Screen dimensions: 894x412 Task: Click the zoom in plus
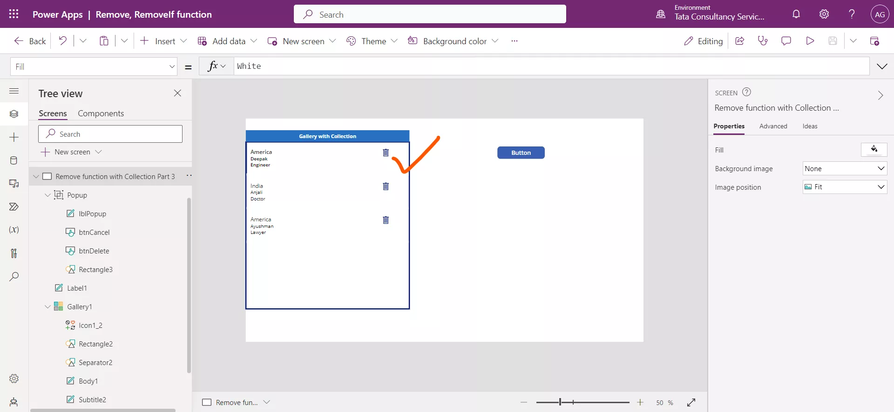tap(640, 402)
